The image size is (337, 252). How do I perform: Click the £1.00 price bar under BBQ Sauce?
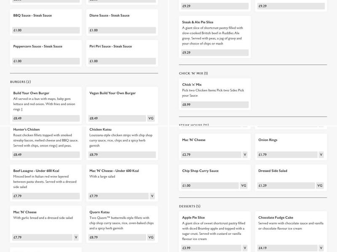tap(46, 30)
